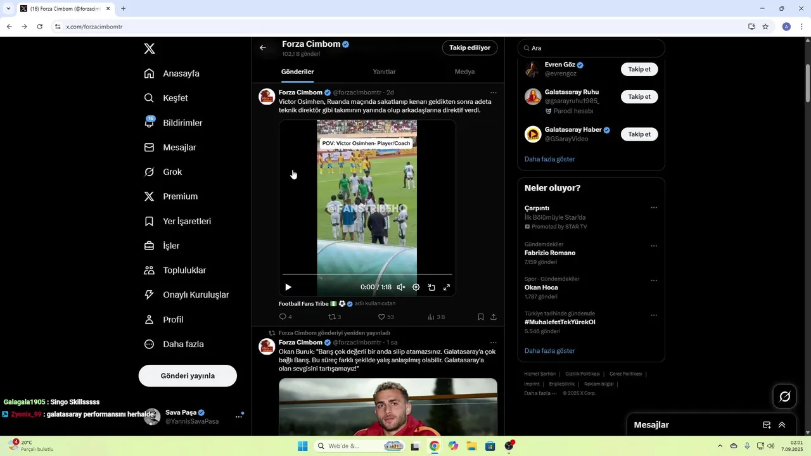Open Yer İşaretleri bookmarks
811x456 pixels.
177,222
